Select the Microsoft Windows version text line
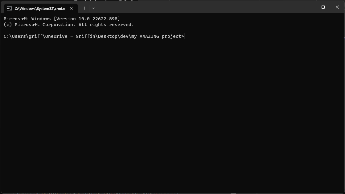345x194 pixels. pyautogui.click(x=62, y=18)
